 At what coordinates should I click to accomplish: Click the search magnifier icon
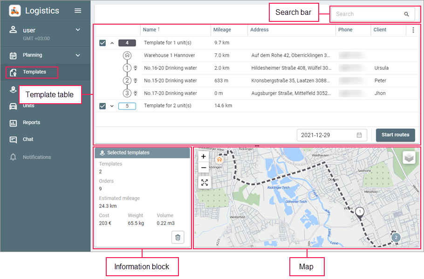[x=406, y=14]
